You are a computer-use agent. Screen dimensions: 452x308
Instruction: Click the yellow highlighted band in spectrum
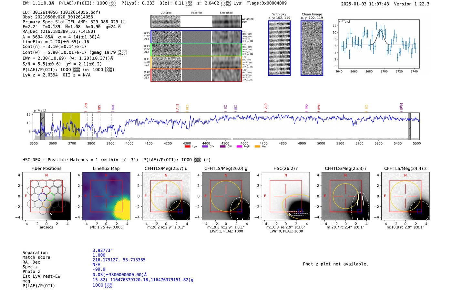coord(71,126)
